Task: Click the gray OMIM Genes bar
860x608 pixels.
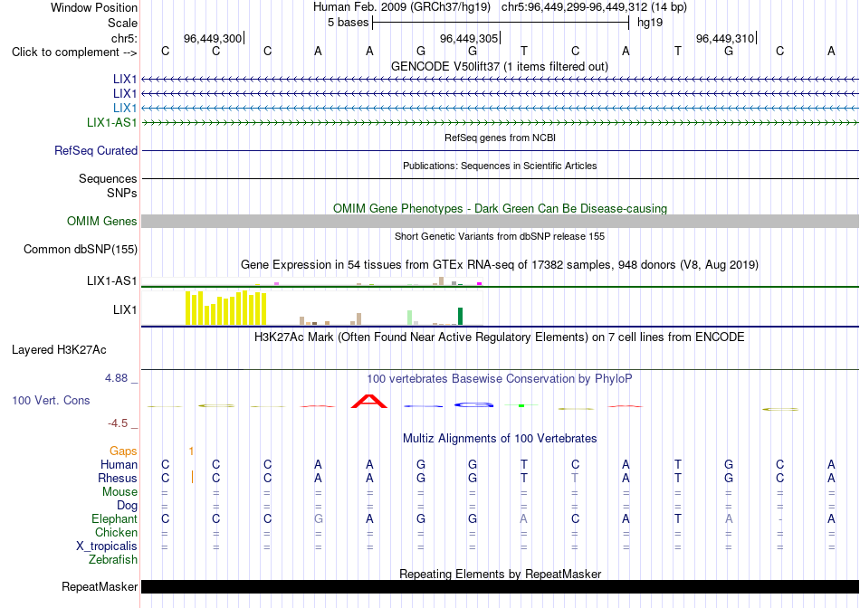Action: click(x=501, y=221)
